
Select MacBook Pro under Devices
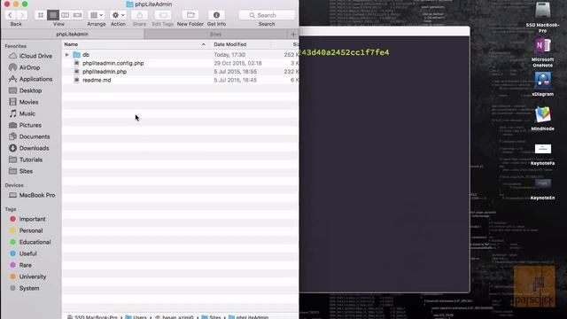tap(31, 195)
